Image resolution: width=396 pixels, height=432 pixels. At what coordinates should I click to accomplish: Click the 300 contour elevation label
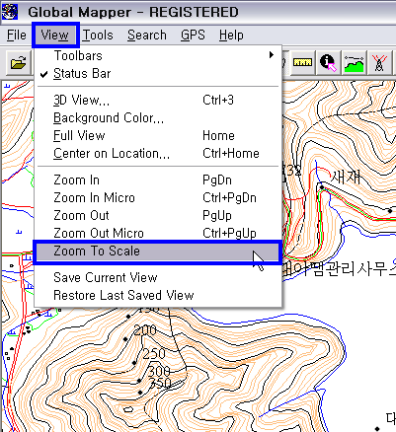[159, 371]
